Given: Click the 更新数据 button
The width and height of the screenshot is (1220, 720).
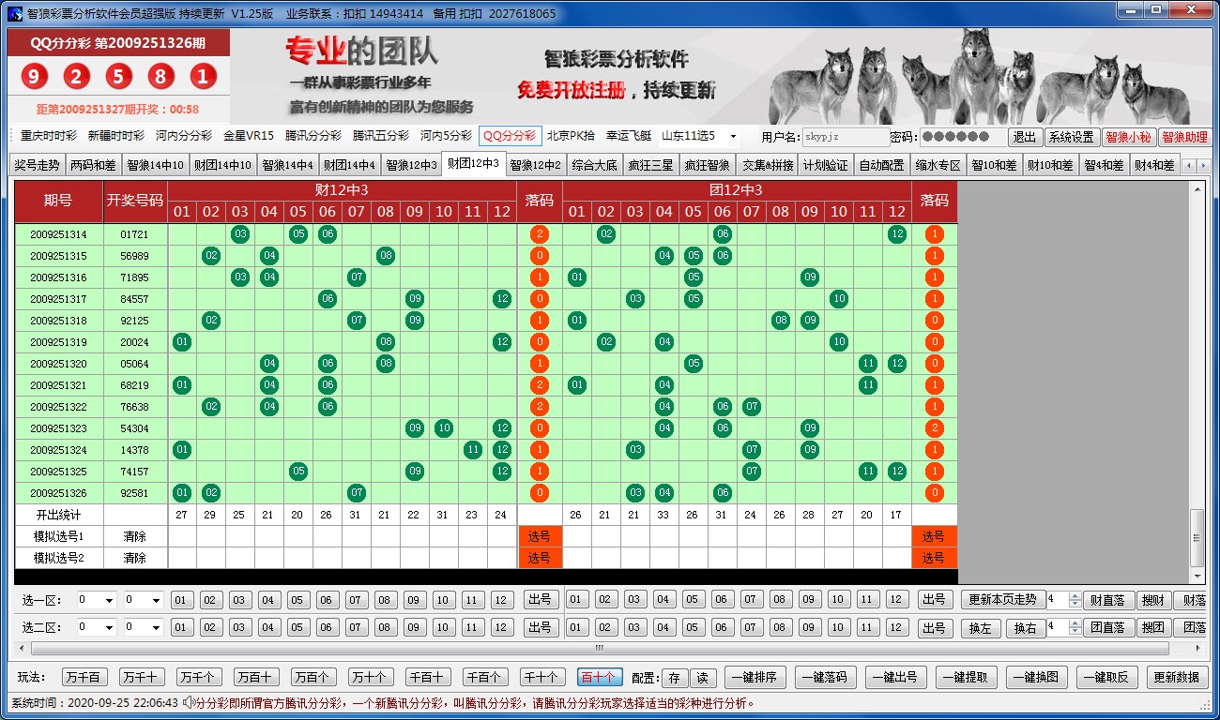Looking at the screenshot, I should [1176, 678].
